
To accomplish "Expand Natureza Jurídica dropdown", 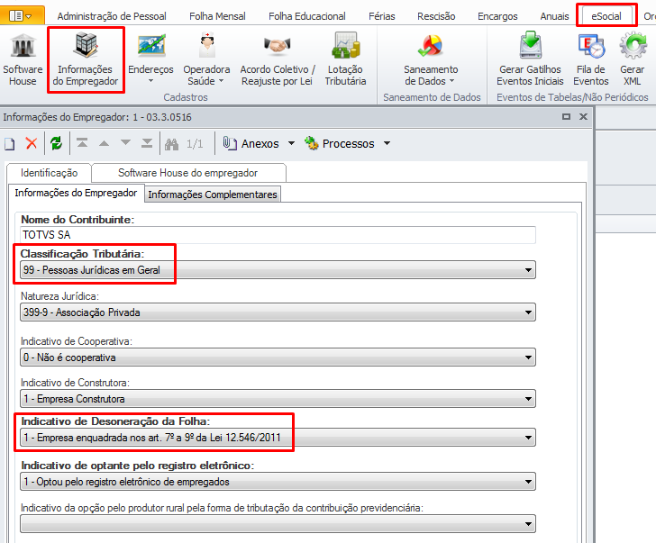I will tap(528, 312).
